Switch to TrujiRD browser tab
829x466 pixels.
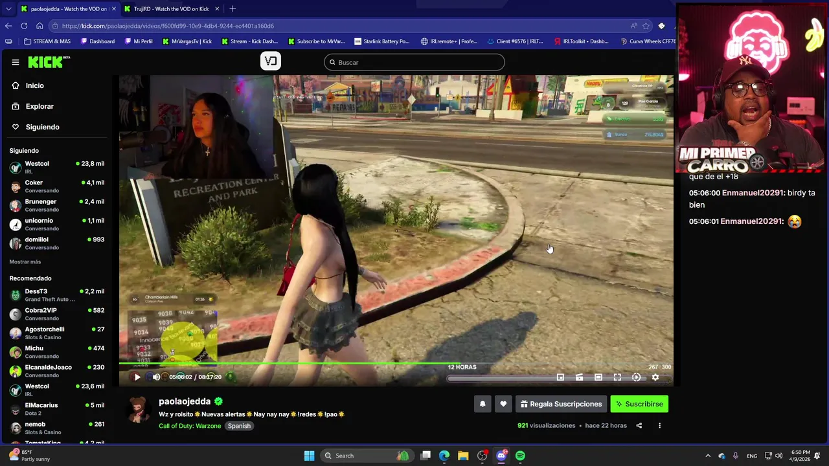(171, 9)
